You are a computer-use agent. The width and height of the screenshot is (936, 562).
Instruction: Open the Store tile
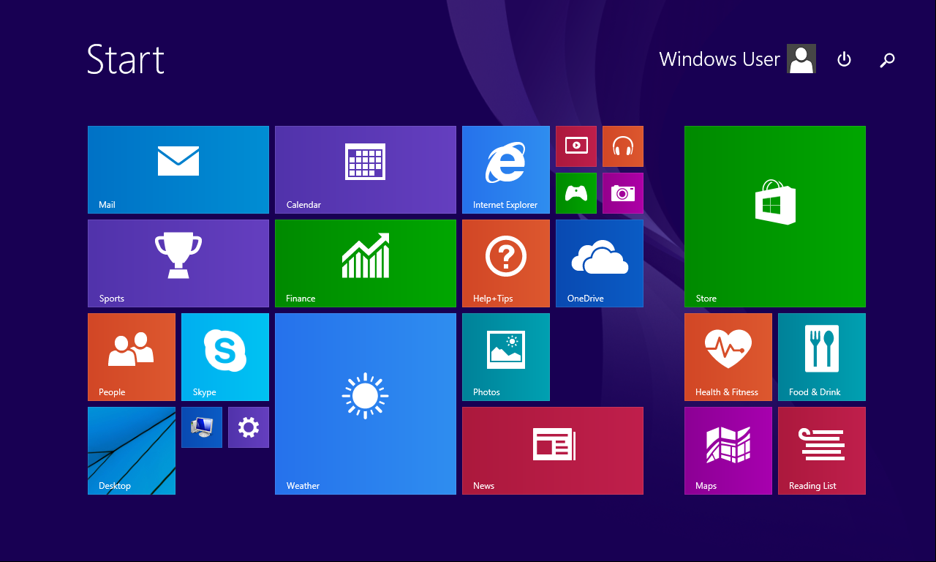coord(775,217)
